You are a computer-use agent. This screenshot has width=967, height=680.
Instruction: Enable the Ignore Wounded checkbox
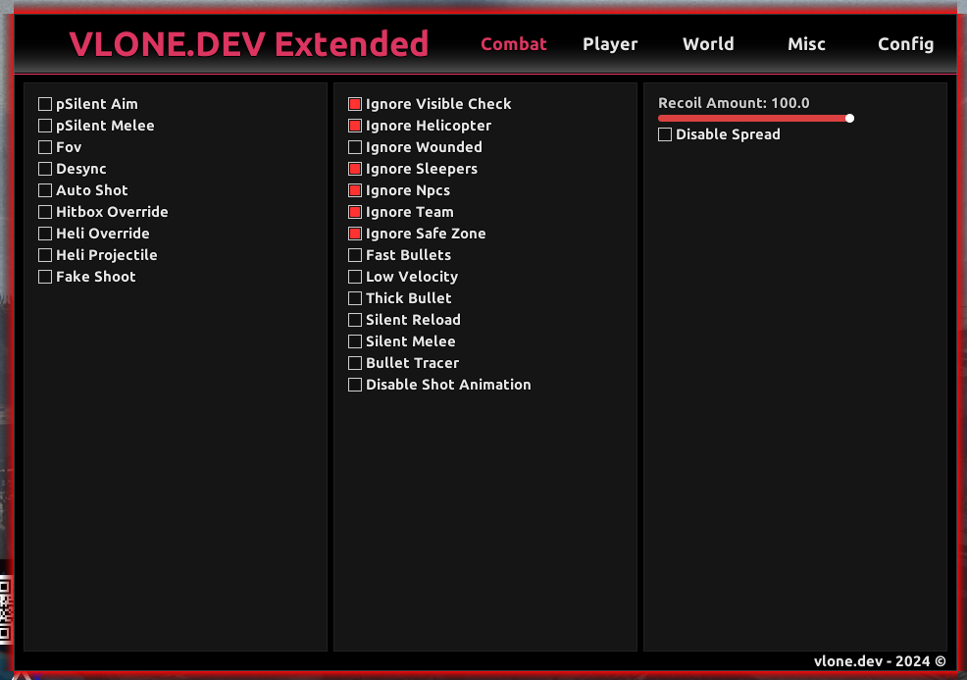point(355,147)
